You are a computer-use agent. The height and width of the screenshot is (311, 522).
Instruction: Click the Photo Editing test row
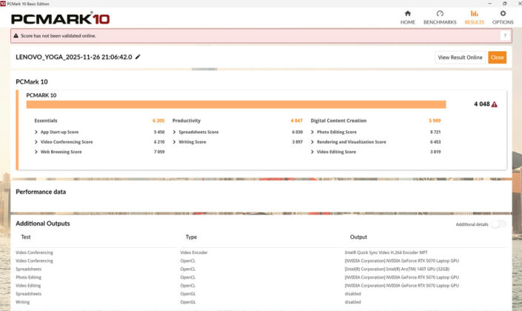click(28, 278)
